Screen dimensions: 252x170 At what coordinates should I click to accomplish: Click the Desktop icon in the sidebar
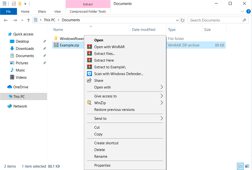pyautogui.click(x=12, y=41)
